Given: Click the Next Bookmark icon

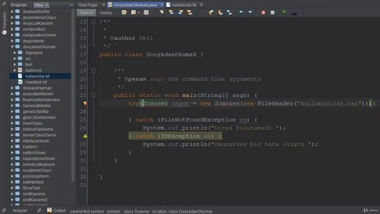Looking at the screenshot, I should 220,12.
